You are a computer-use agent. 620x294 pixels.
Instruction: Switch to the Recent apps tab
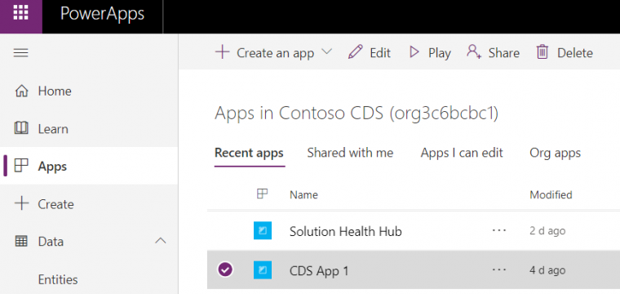249,153
